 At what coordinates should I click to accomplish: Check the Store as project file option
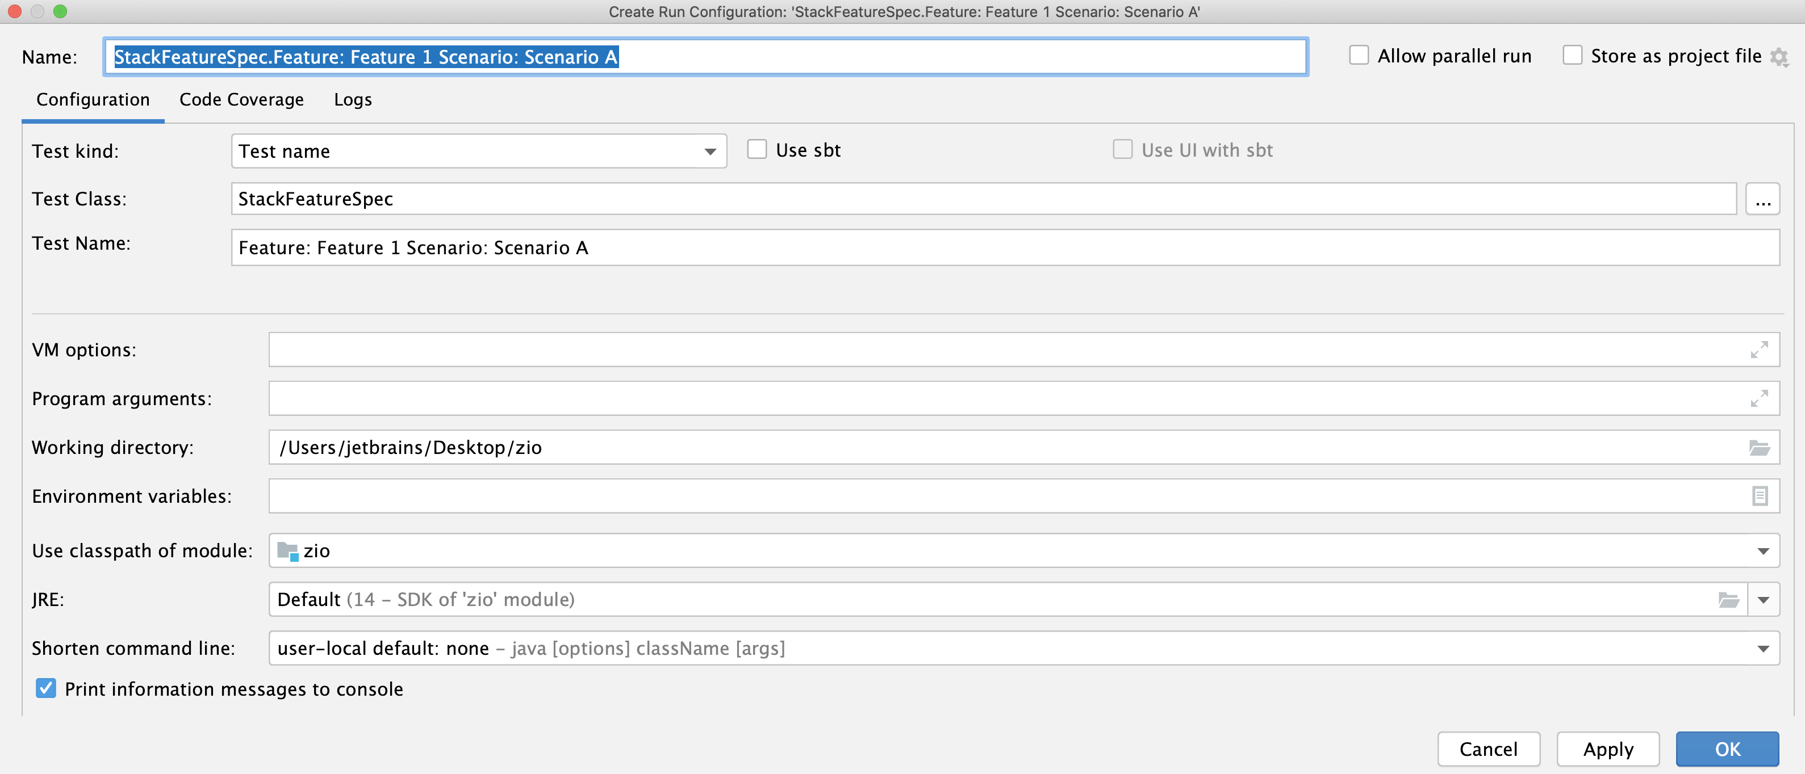pos(1573,54)
